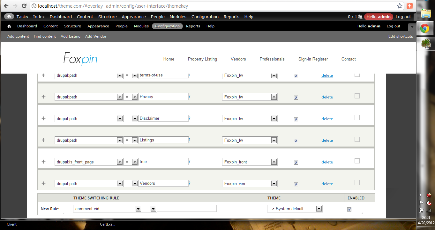Image resolution: width=435 pixels, height=230 pixels.
Task: Delete the terms-of-use rule
Action: (x=327, y=75)
